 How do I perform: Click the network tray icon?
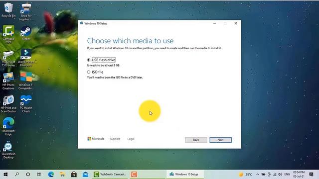pos(275,175)
